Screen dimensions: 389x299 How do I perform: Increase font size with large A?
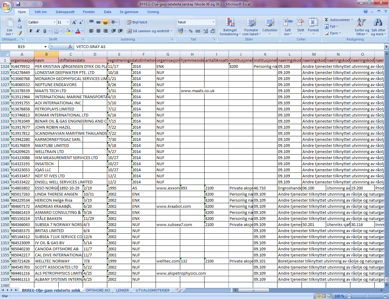pos(74,22)
